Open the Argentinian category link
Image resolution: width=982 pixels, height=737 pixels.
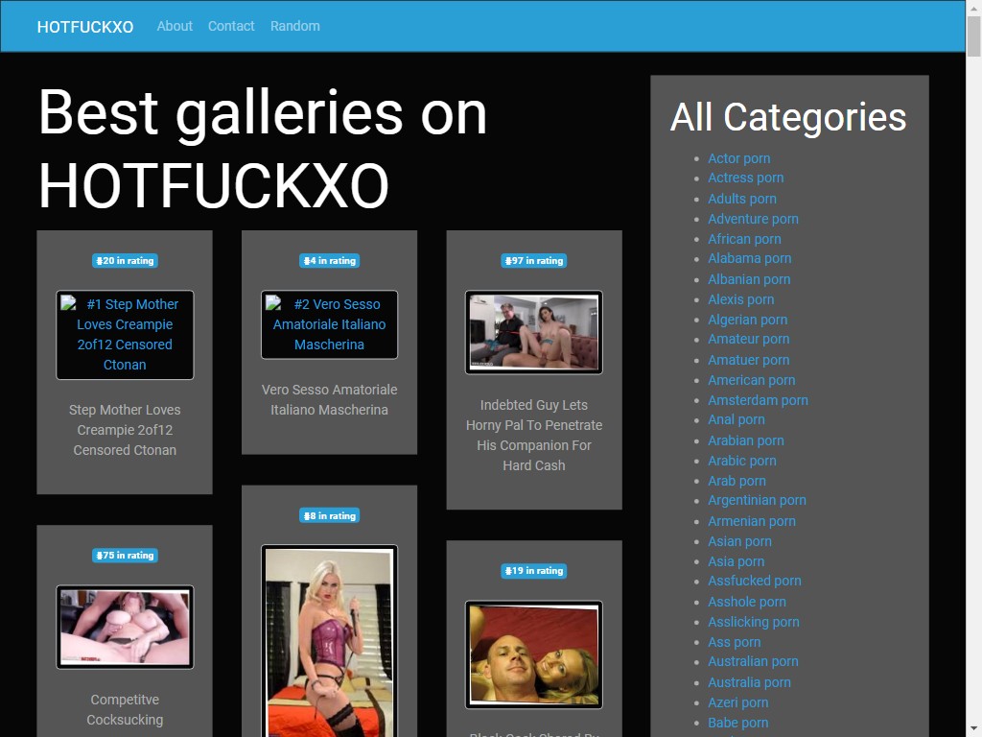pyautogui.click(x=757, y=500)
